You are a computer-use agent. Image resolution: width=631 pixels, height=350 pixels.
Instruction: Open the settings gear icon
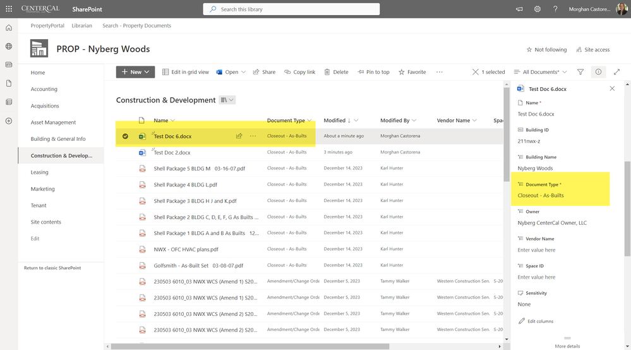[538, 9]
